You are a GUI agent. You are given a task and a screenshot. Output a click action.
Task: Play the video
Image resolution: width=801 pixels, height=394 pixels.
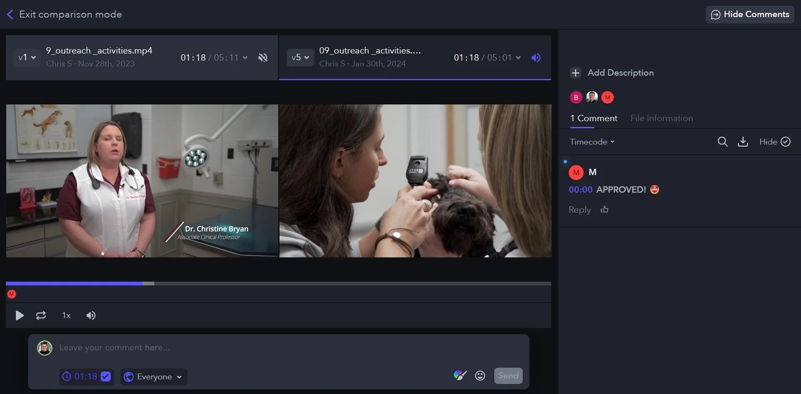click(x=19, y=315)
